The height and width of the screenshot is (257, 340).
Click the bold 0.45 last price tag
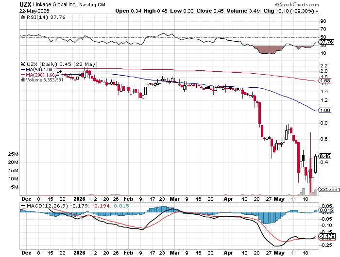pos(324,156)
